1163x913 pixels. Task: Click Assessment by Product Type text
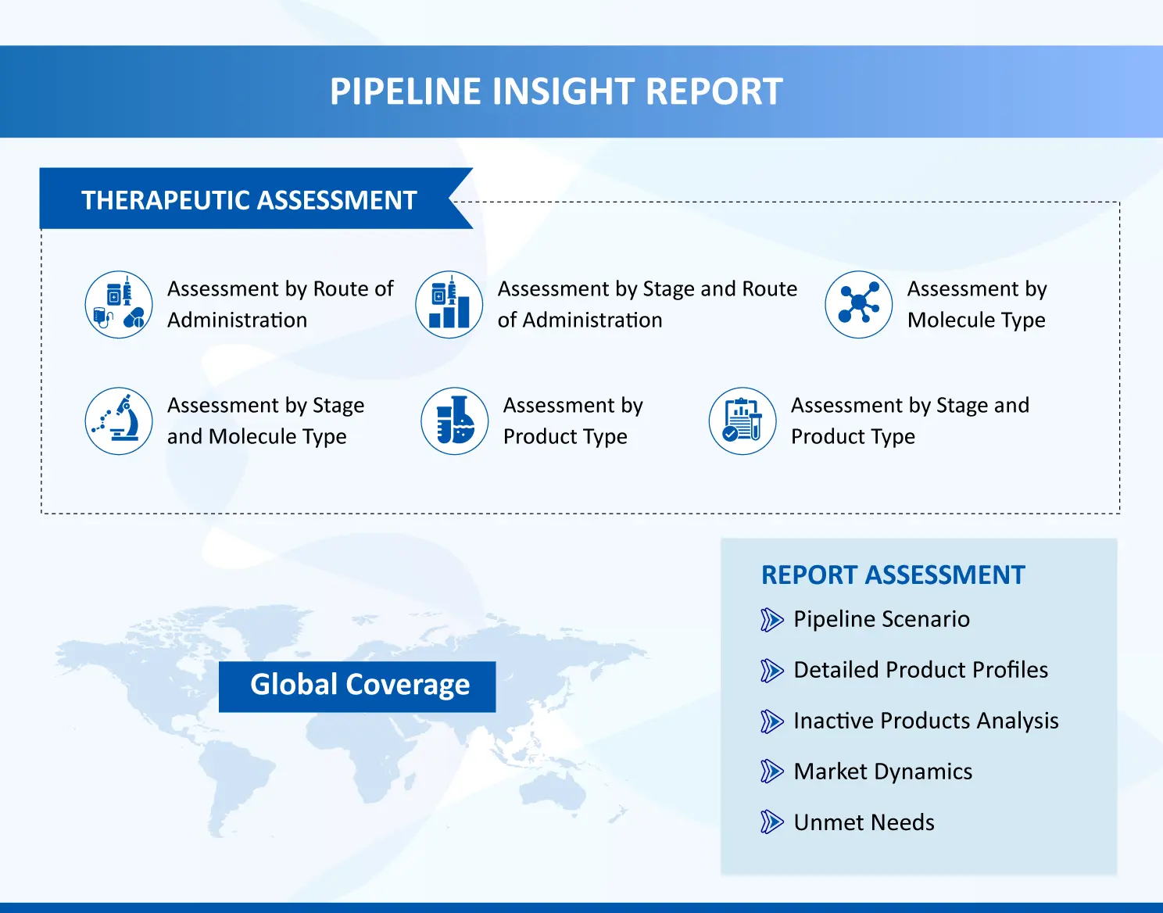[572, 421]
